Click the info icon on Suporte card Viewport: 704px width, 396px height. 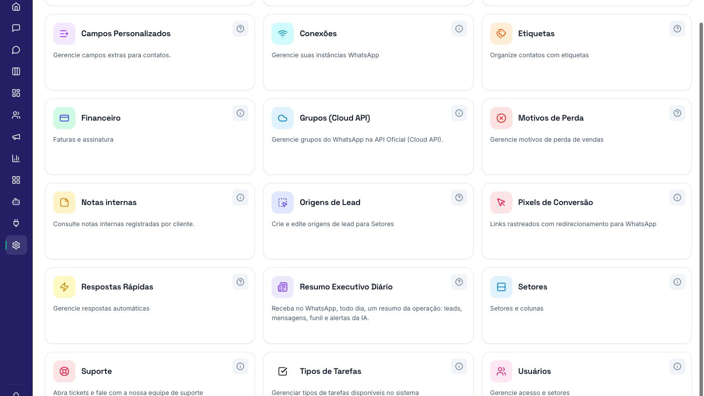[240, 366]
